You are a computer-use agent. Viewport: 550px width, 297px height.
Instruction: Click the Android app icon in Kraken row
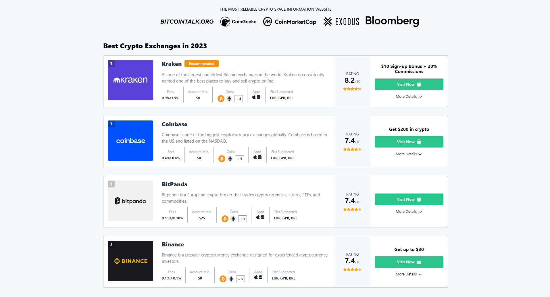pyautogui.click(x=259, y=97)
